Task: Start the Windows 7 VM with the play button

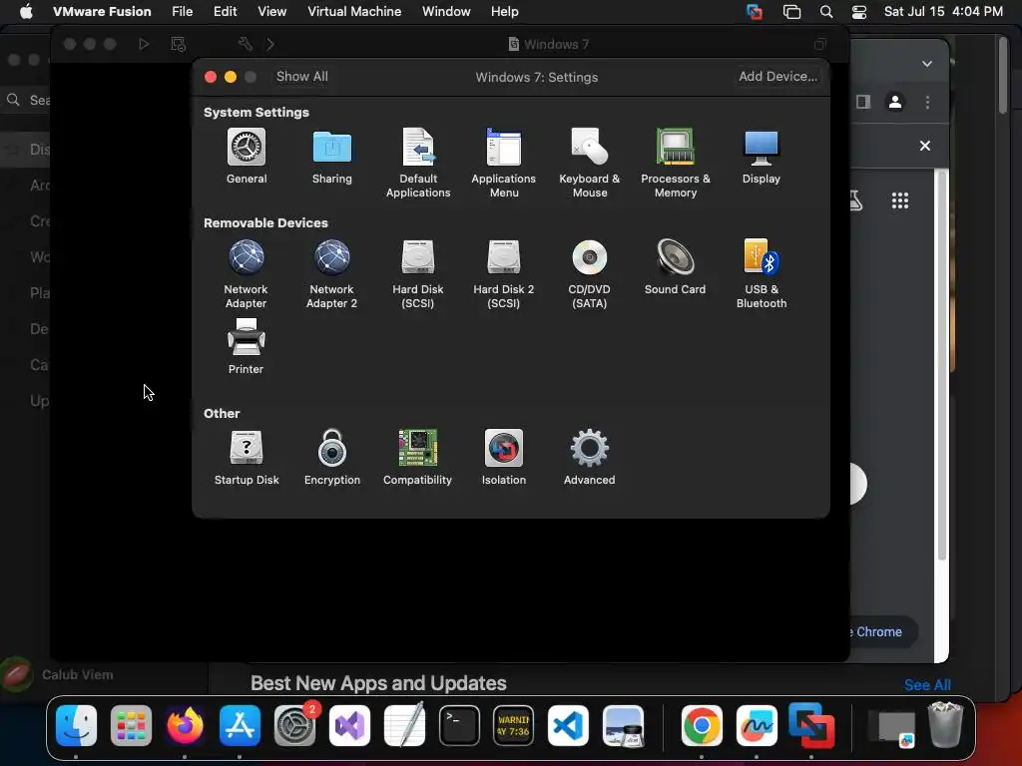Action: coord(144,44)
